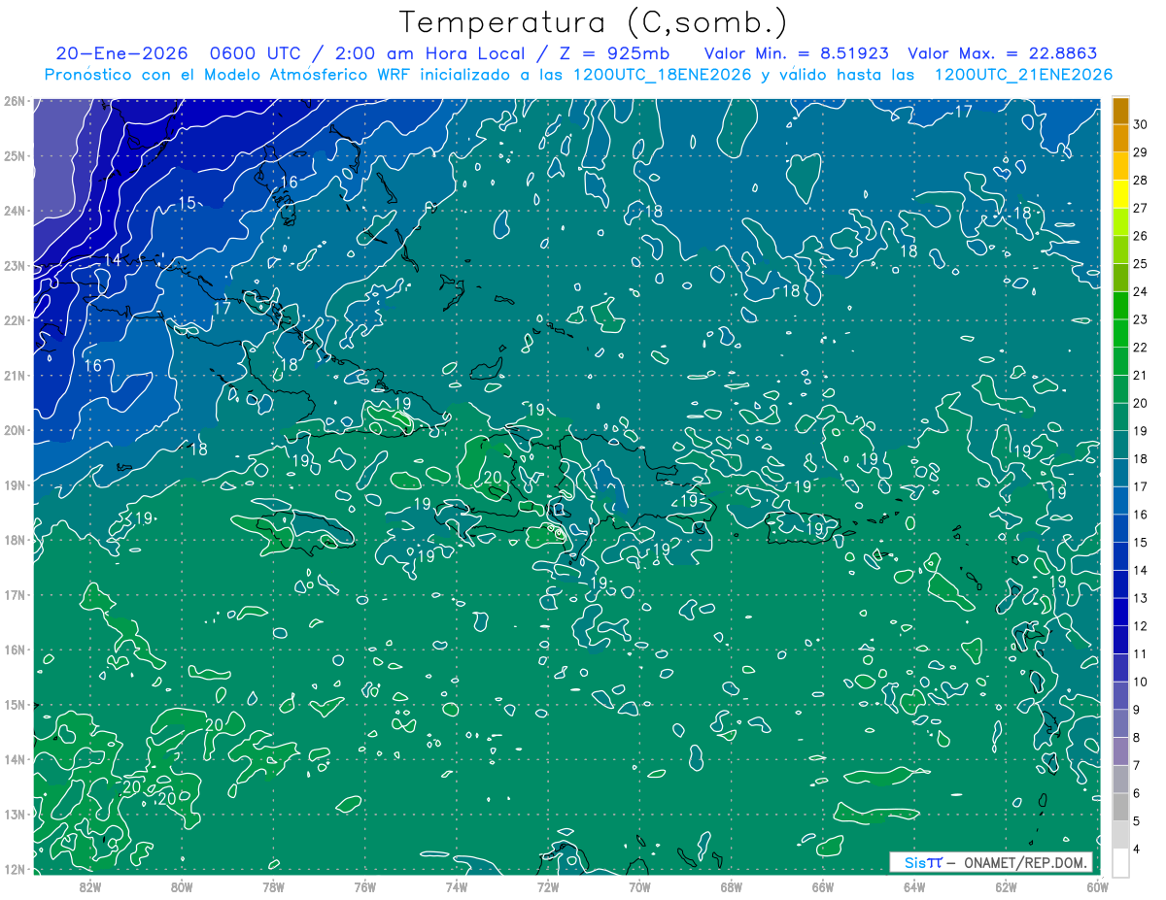Click the 64W longitude axis label
This screenshot has width=1166, height=900.
coord(914,885)
